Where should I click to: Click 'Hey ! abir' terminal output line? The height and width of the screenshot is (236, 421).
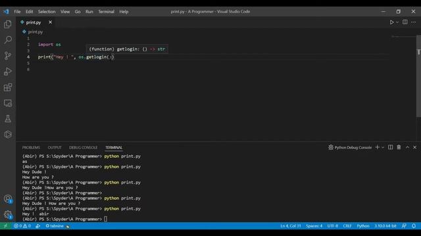click(36, 214)
